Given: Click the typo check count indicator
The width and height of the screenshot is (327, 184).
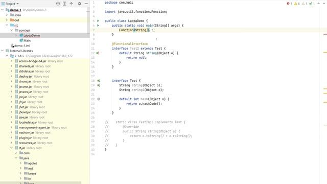Looking at the screenshot, I should pos(312,4).
